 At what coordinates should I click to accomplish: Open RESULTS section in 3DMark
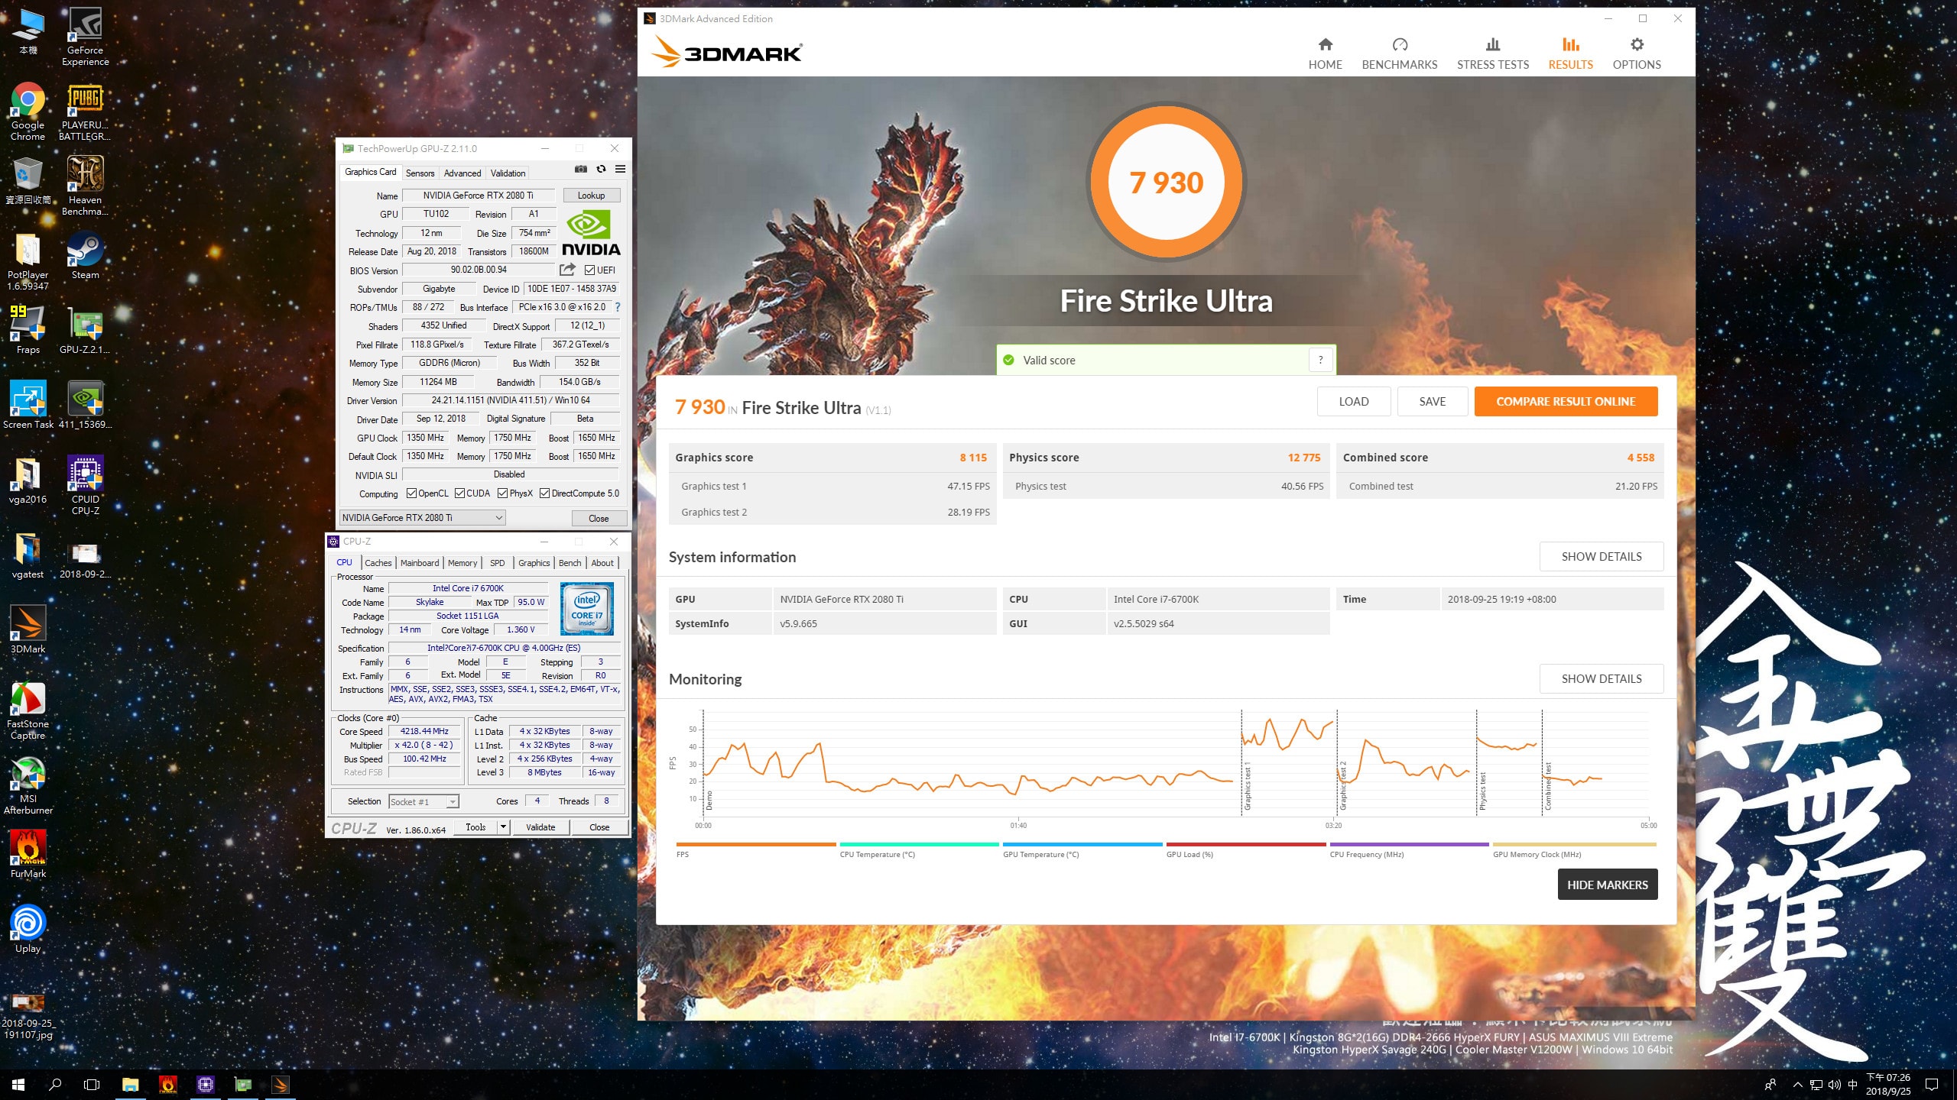pos(1570,53)
